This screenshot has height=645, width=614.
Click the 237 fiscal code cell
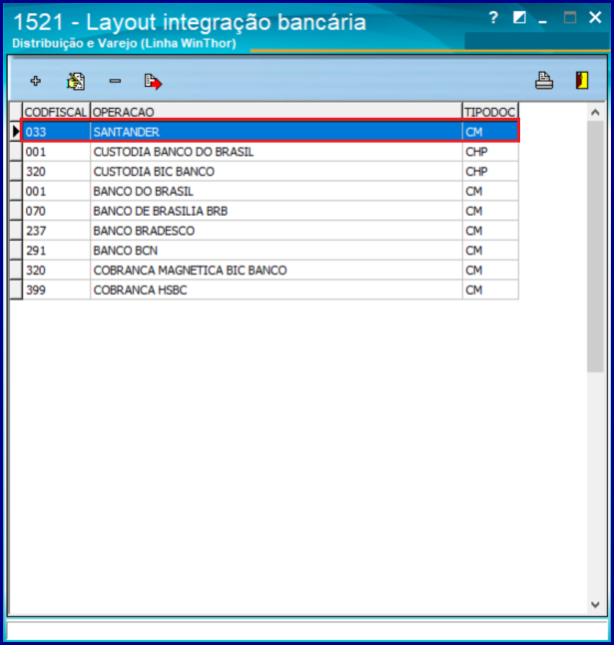tap(56, 231)
